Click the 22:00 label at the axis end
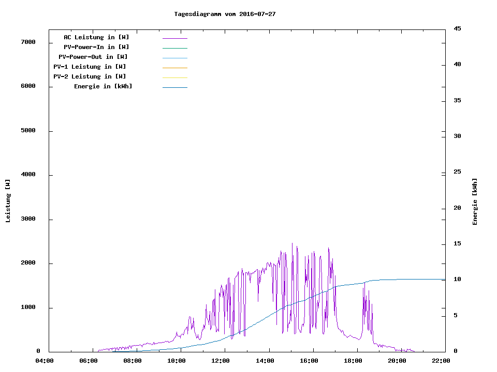 (x=441, y=361)
